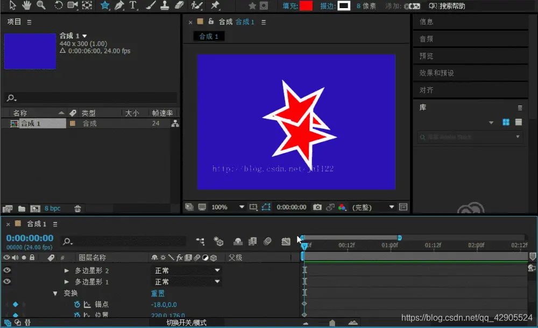
Task: Click 重置 to reset transform
Action: tap(158, 294)
